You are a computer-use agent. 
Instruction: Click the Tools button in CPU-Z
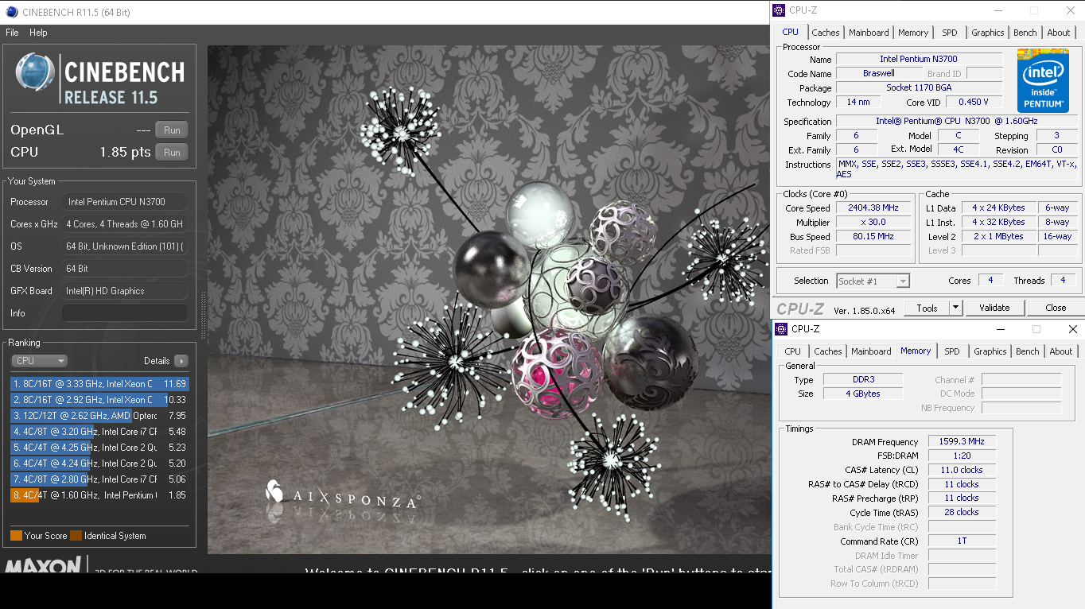point(927,308)
